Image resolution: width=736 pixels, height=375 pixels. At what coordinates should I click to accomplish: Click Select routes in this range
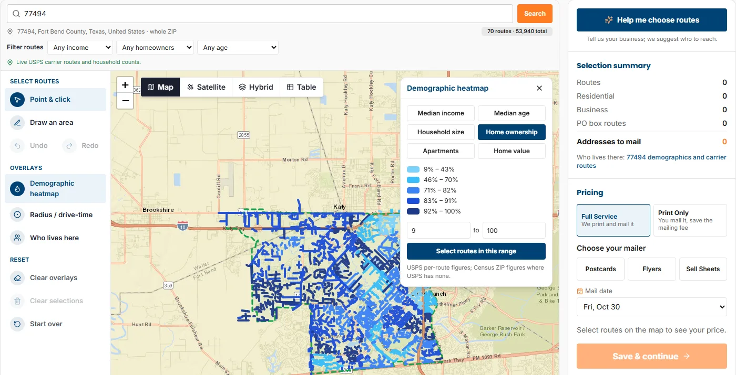coord(476,251)
